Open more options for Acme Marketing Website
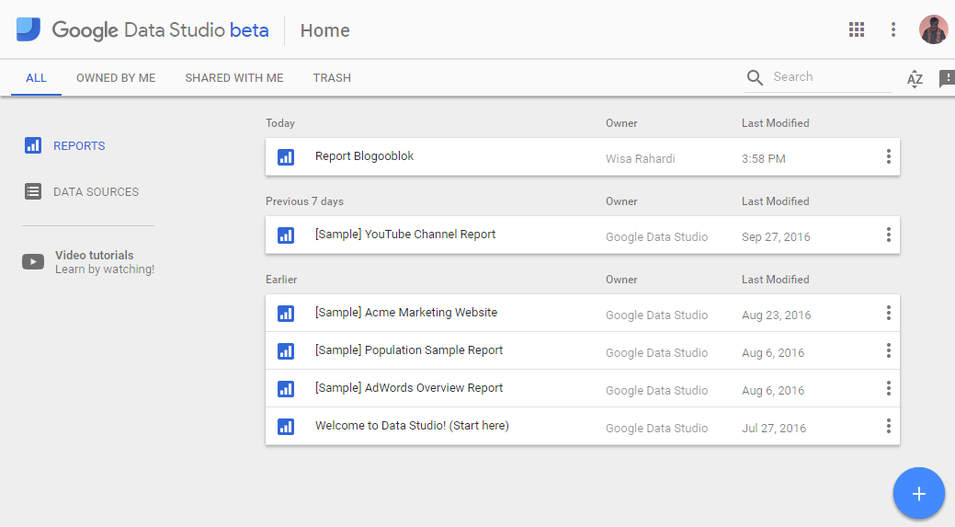955x527 pixels. tap(888, 313)
